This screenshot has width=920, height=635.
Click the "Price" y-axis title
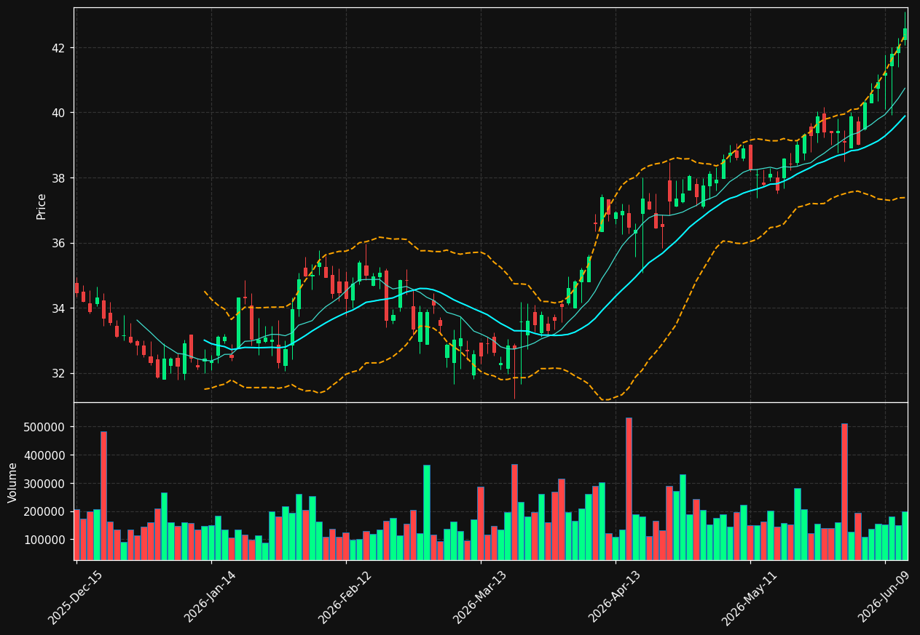pos(42,206)
